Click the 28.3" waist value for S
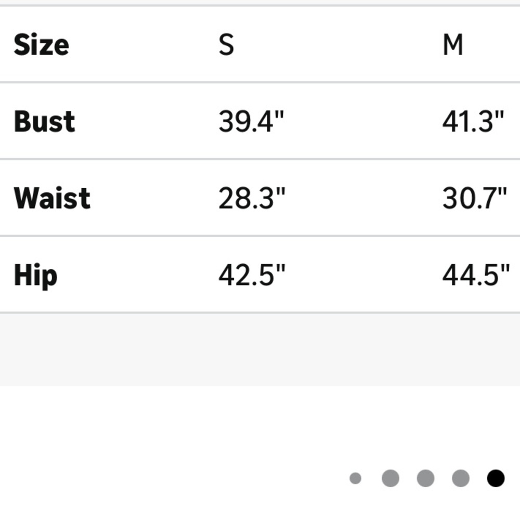Viewport: 520px width, 520px height. (252, 198)
